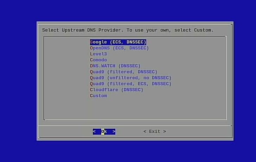The image size is (256, 162).
Task: Confirm selection with the Ok button
Action: [x=104, y=131]
